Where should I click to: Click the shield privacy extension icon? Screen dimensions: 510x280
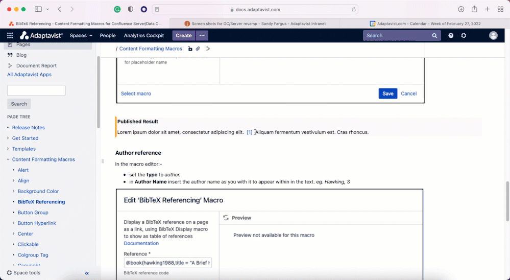130,9
